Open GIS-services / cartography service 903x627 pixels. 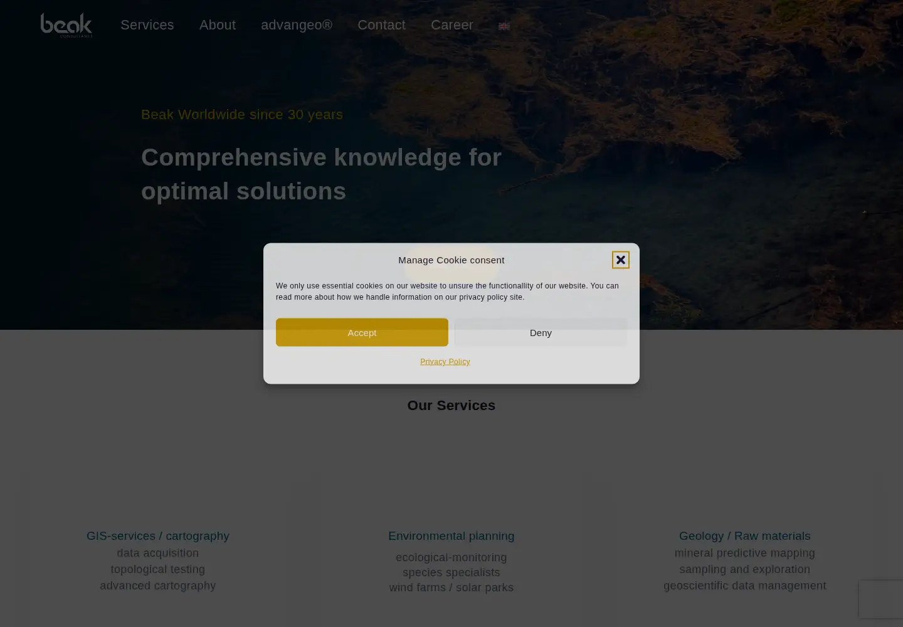click(x=158, y=536)
